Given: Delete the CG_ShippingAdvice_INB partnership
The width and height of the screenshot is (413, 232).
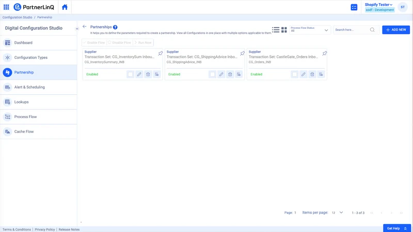Looking at the screenshot, I should [230, 74].
